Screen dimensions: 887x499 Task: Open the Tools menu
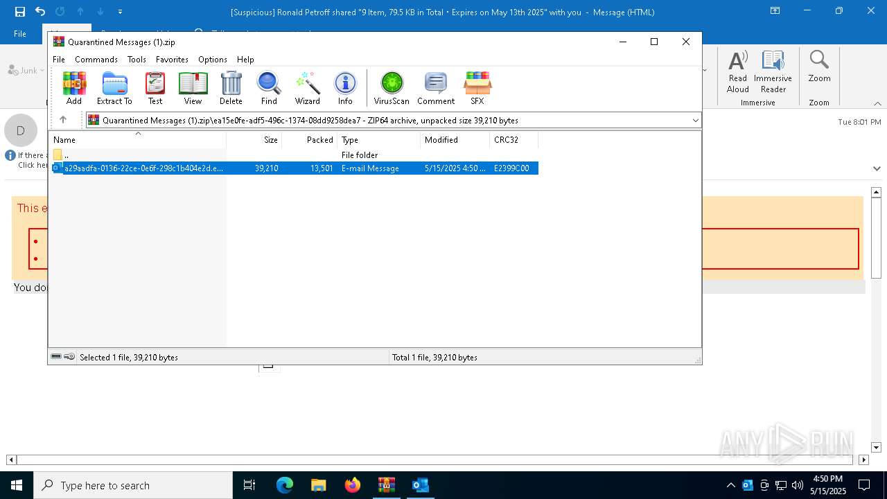click(137, 60)
